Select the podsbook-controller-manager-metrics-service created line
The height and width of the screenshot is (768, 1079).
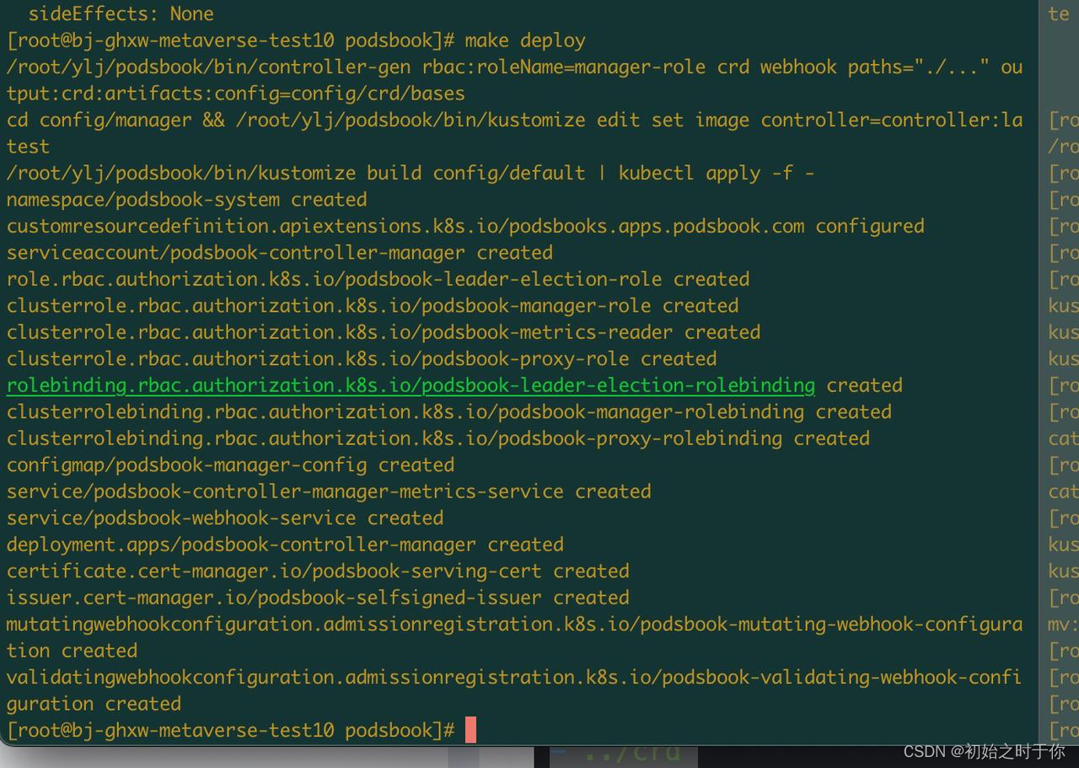click(x=329, y=491)
